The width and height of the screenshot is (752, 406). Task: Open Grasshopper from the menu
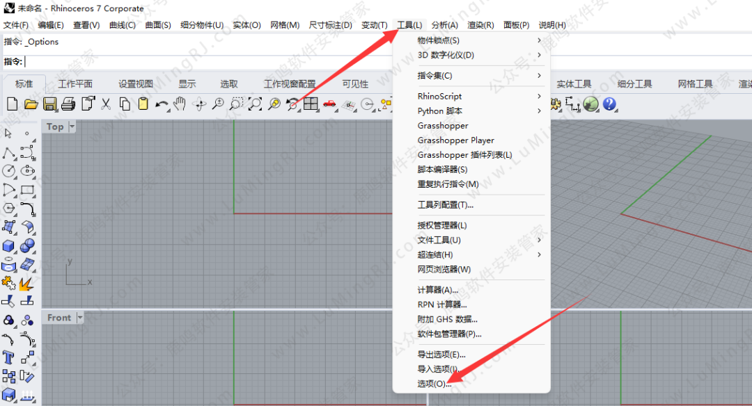[443, 126]
